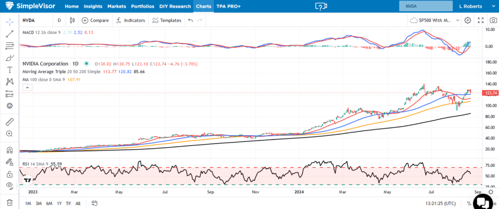Delete drawings with the trash icon
This screenshot has height=209, width=499.
(9, 202)
